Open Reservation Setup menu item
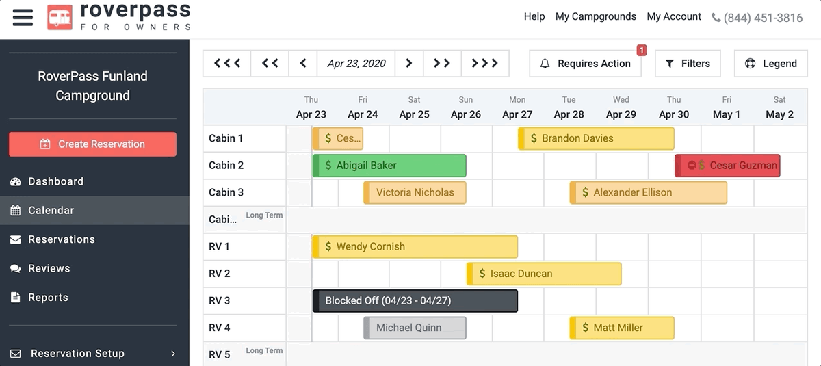Viewport: 821px width, 366px height. (94, 354)
